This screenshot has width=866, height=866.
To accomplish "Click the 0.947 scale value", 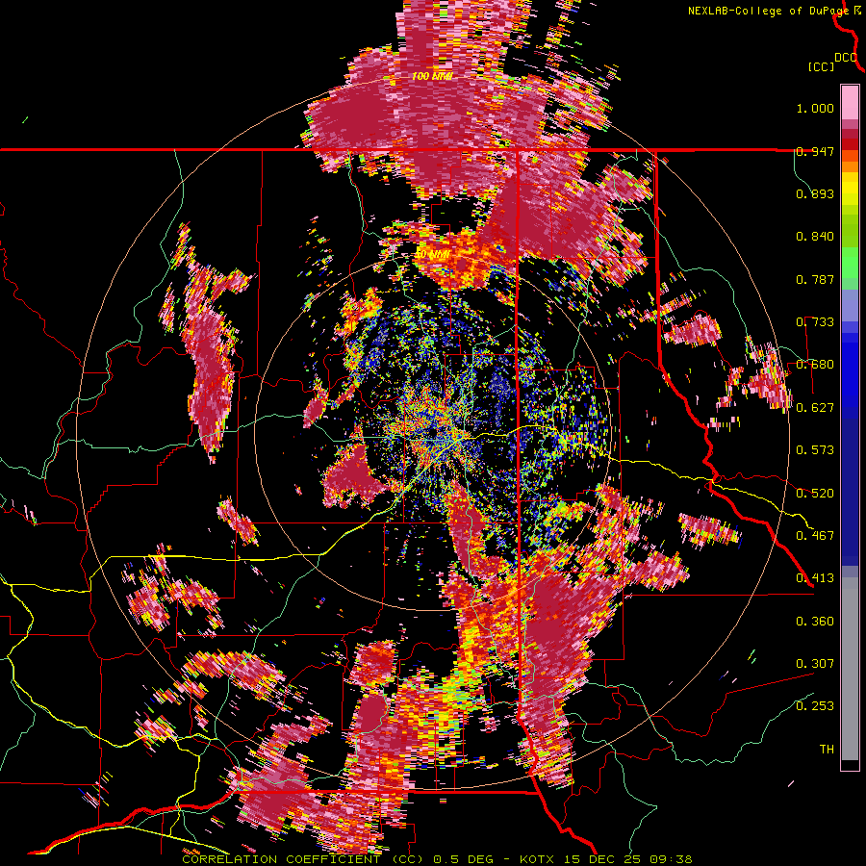I will pyautogui.click(x=815, y=151).
